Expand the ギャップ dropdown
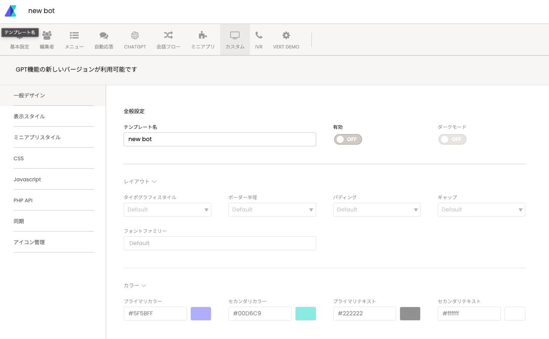The image size is (549, 339). pos(481,210)
